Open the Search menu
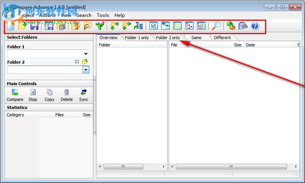This screenshot has height=183, width=305. 84,15
